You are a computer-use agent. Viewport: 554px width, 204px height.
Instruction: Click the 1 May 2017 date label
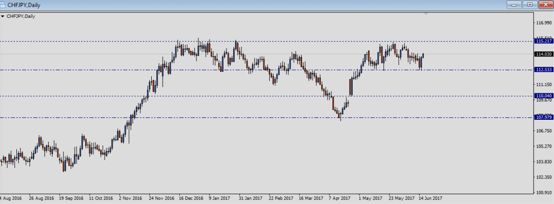click(370, 198)
